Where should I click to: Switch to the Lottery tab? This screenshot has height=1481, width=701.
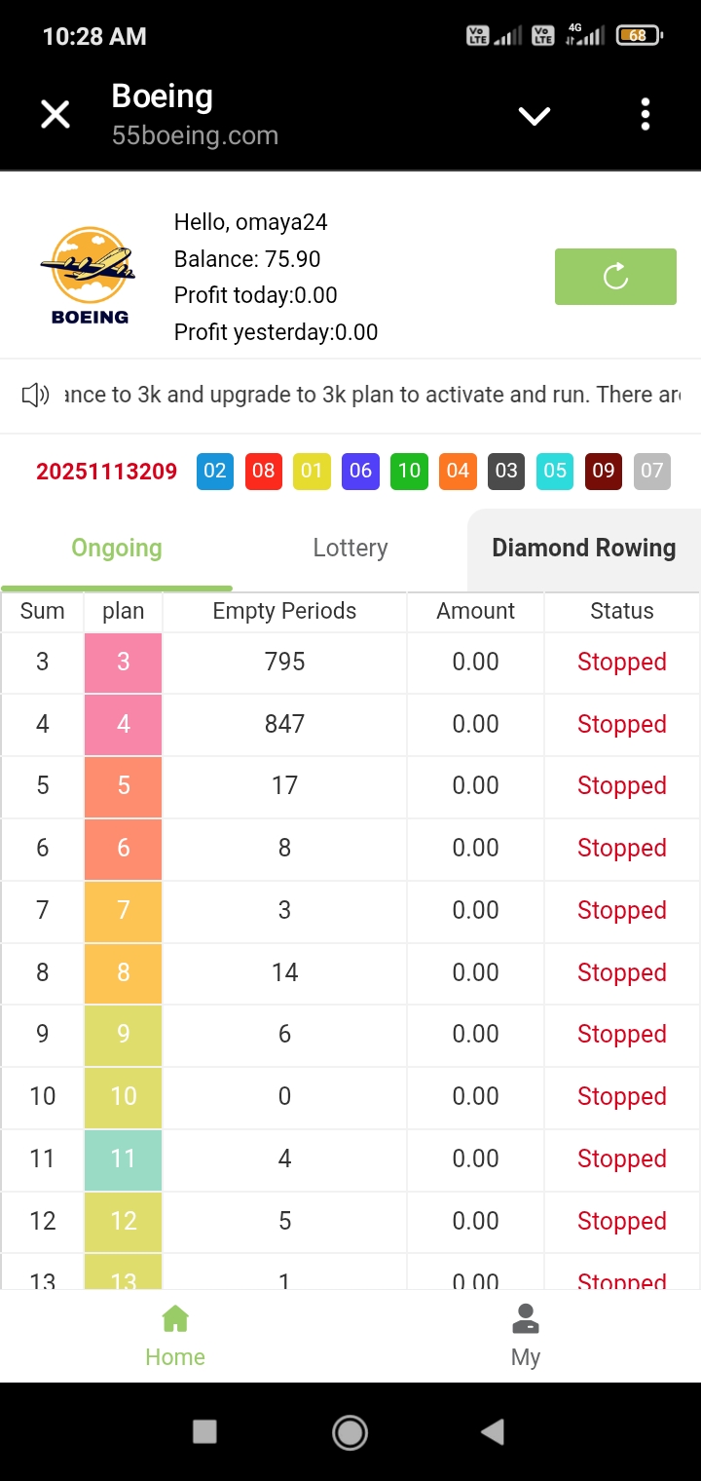350,549
